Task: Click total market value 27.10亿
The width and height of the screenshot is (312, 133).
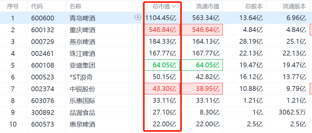Action: point(164,113)
